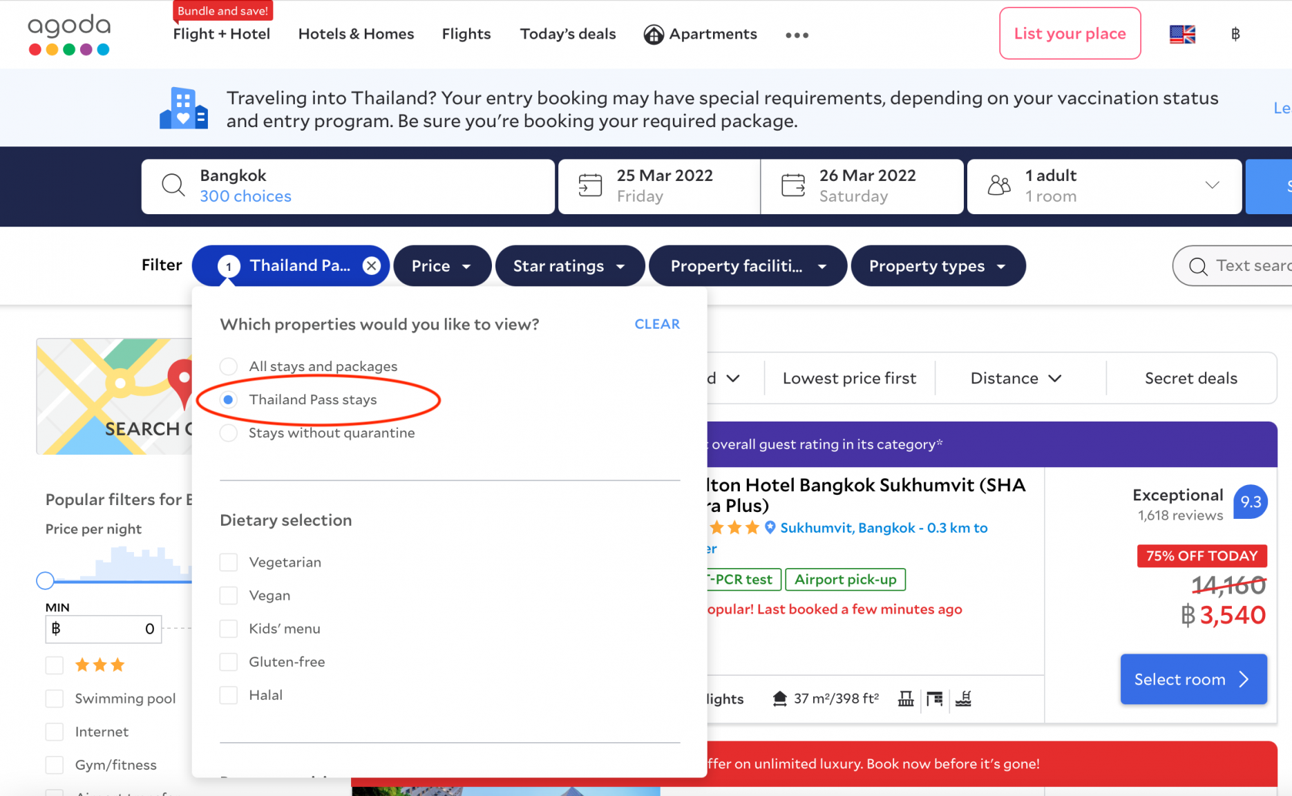Viewport: 1292px width, 796px height.
Task: Check the Gluten-free option
Action: (228, 661)
